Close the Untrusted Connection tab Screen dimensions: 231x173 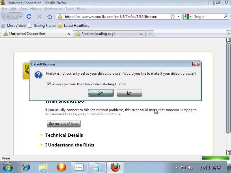pos(68,34)
